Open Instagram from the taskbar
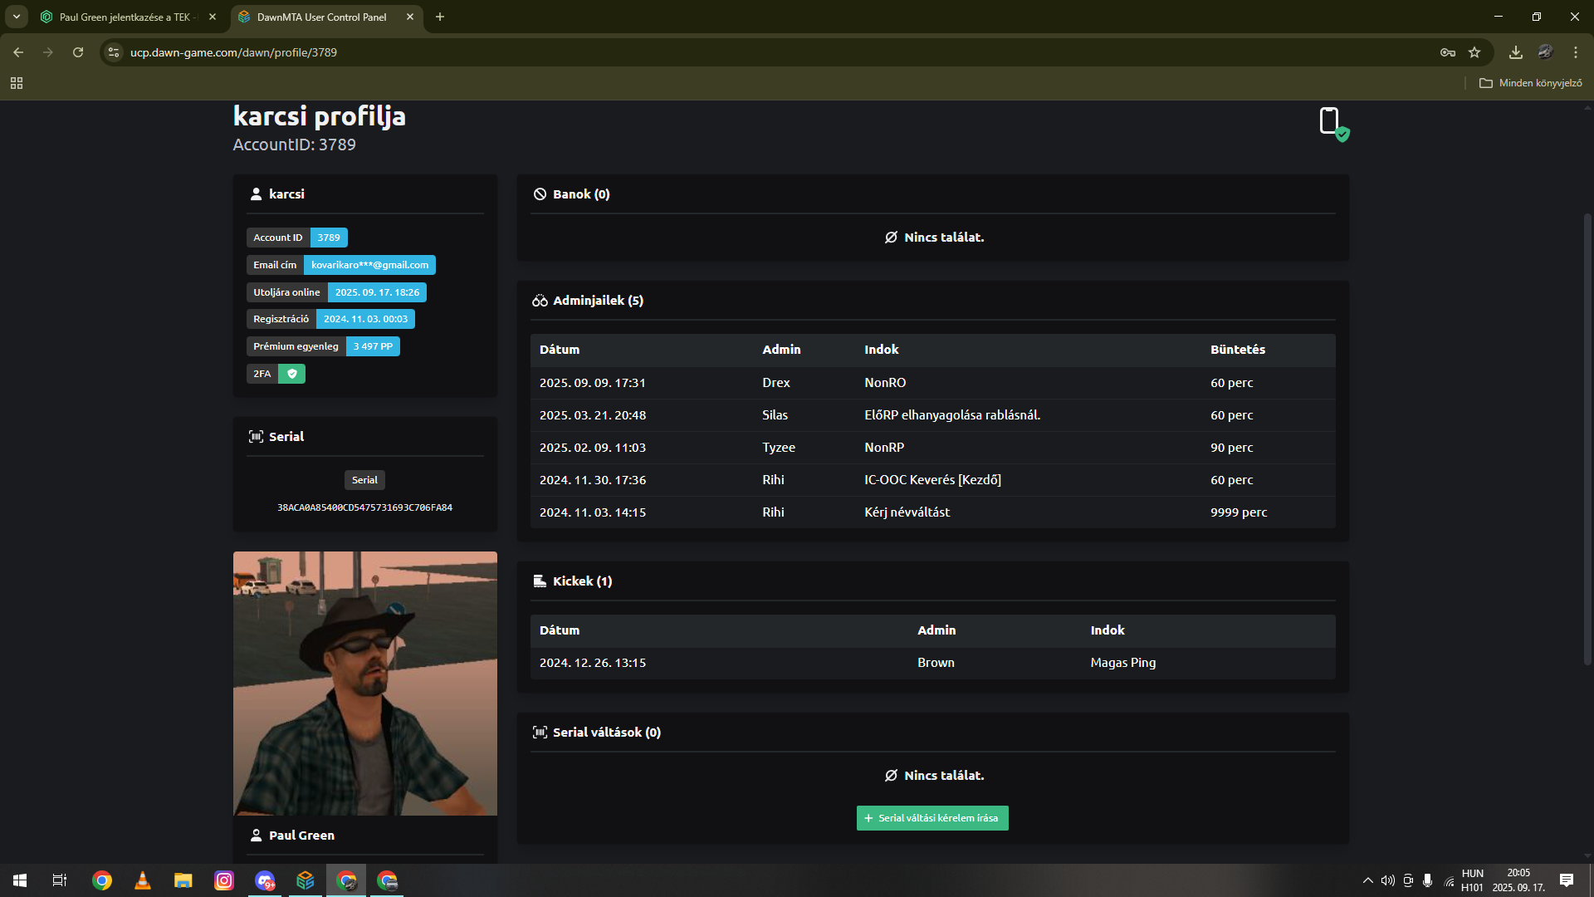This screenshot has height=897, width=1594. [x=224, y=880]
